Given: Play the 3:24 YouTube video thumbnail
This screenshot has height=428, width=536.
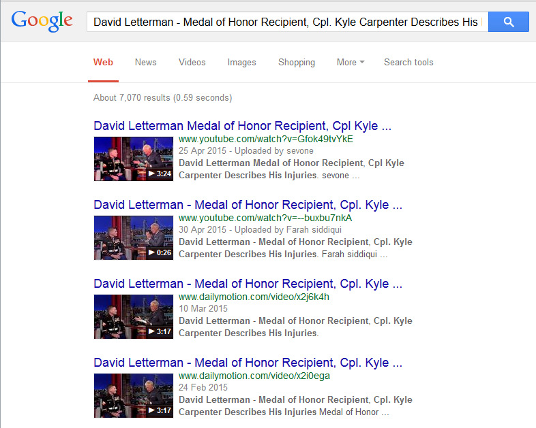Looking at the screenshot, I should [x=133, y=159].
